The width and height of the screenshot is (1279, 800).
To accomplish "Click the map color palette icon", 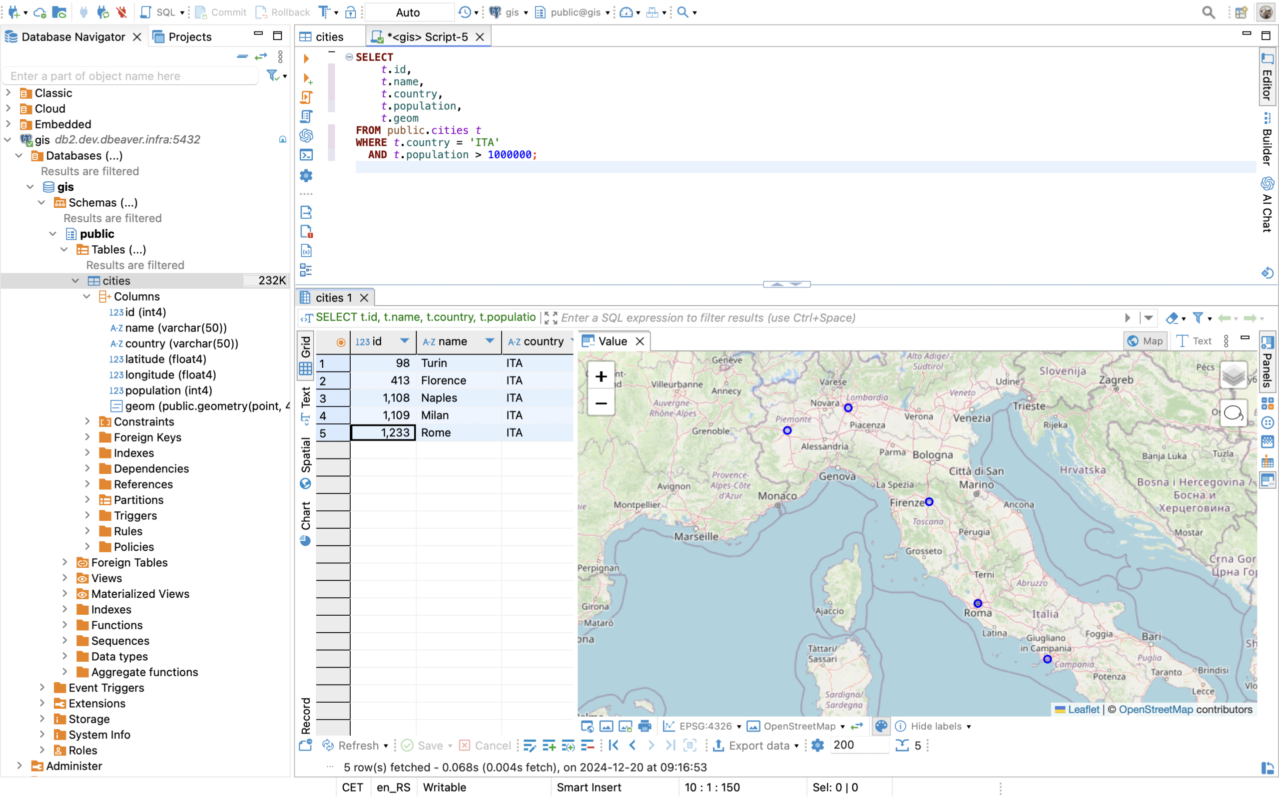I will [880, 726].
